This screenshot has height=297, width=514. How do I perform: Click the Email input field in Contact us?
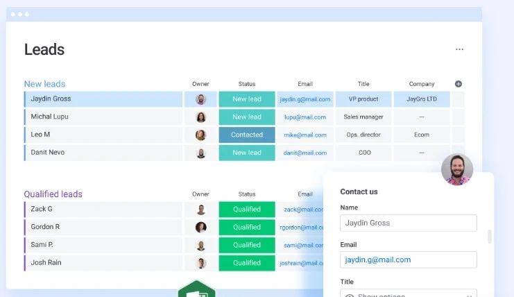[409, 260]
